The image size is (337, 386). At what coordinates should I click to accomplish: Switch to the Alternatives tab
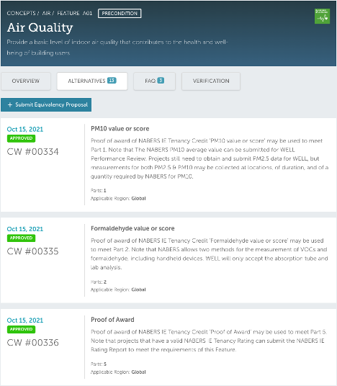pos(92,81)
